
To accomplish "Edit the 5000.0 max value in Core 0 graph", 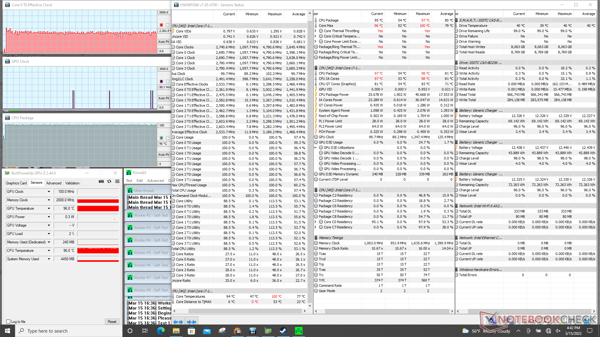I will (164, 12).
